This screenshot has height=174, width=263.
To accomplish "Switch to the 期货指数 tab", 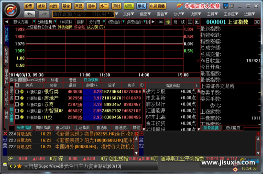I will [x=44, y=128].
